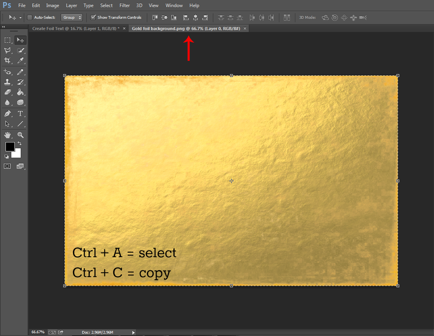This screenshot has width=434, height=336.
Task: Open the status bar info arrow menu
Action: pos(133,332)
